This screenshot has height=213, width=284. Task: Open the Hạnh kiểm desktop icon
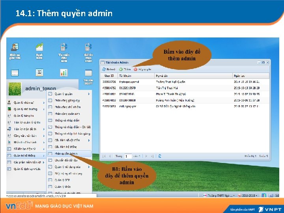tap(39, 51)
